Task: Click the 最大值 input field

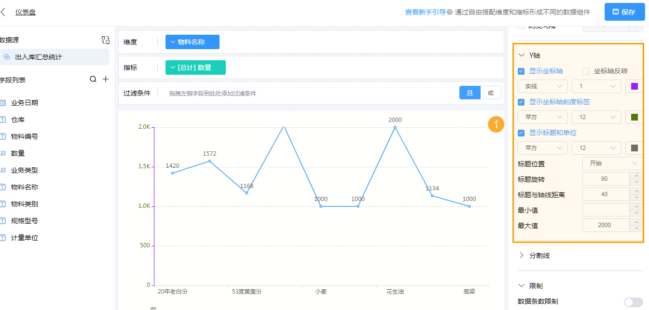Action: click(x=605, y=225)
